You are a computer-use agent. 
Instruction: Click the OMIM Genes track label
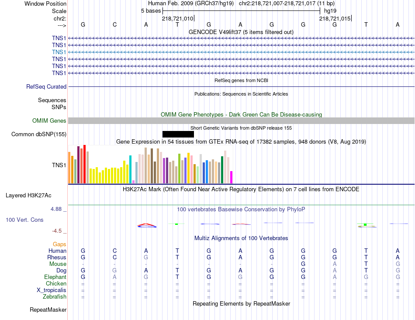(49, 120)
